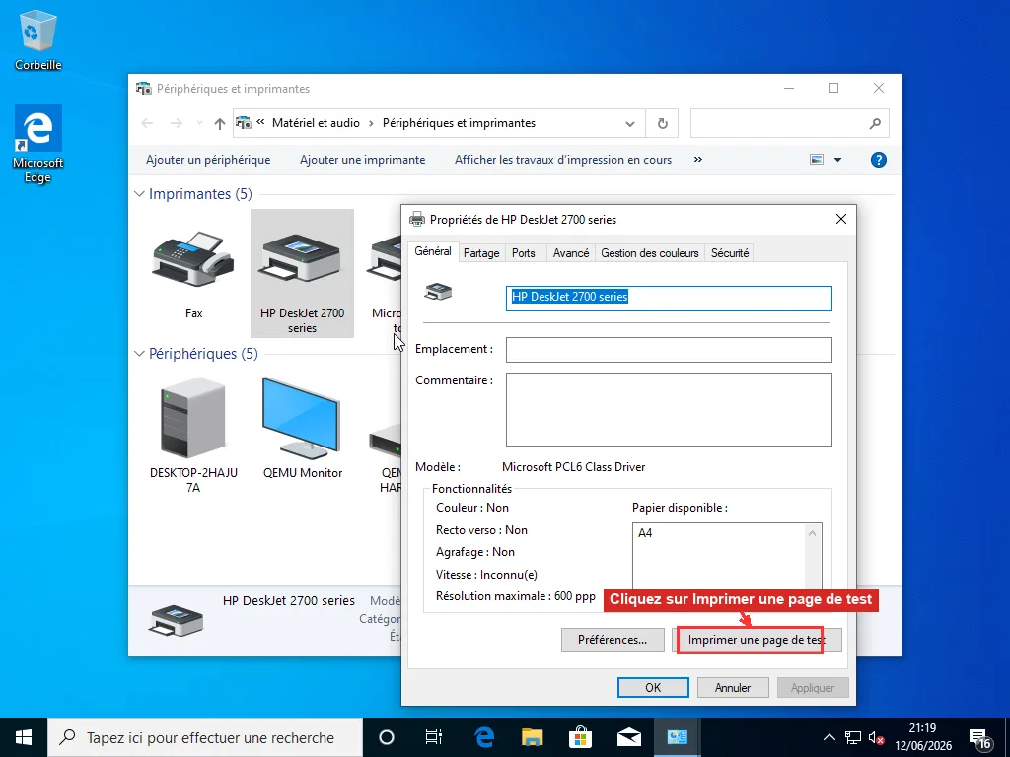Click the Commentaire text box
This screenshot has height=757, width=1010.
[669, 409]
